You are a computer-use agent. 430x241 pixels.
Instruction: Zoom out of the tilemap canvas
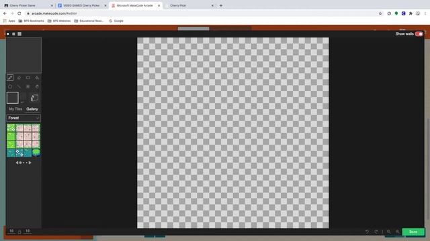(388, 232)
